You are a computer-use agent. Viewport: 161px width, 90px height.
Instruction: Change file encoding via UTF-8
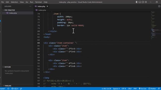[x=124, y=88]
